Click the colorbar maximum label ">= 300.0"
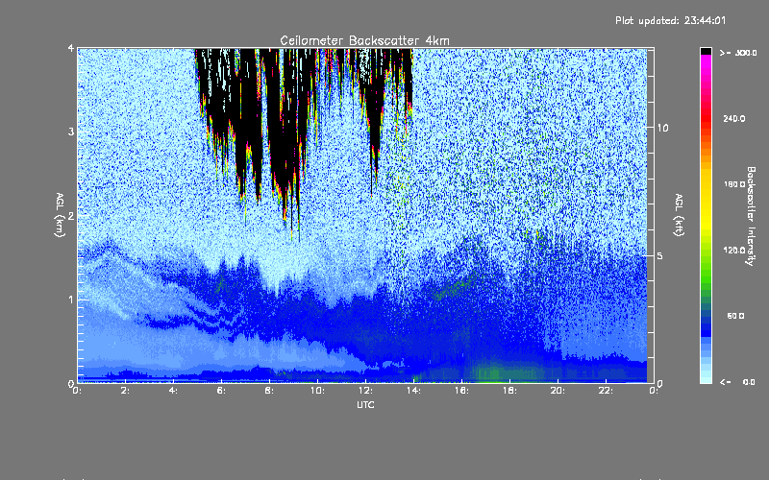Screen dimensions: 769x480 (738, 53)
